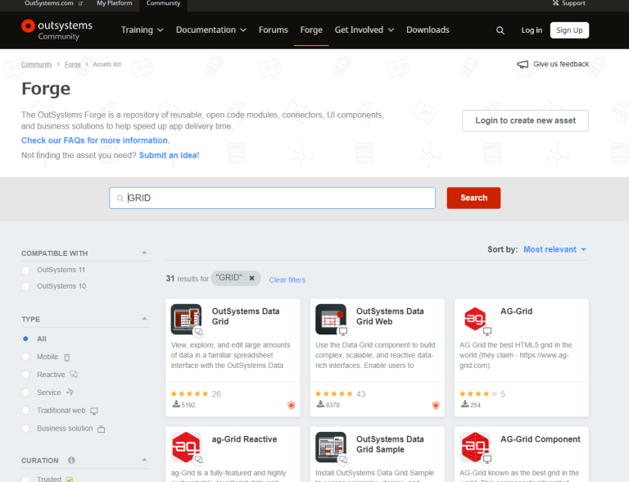Click the OutSystems Community logo
Image resolution: width=629 pixels, height=482 pixels.
point(57,30)
